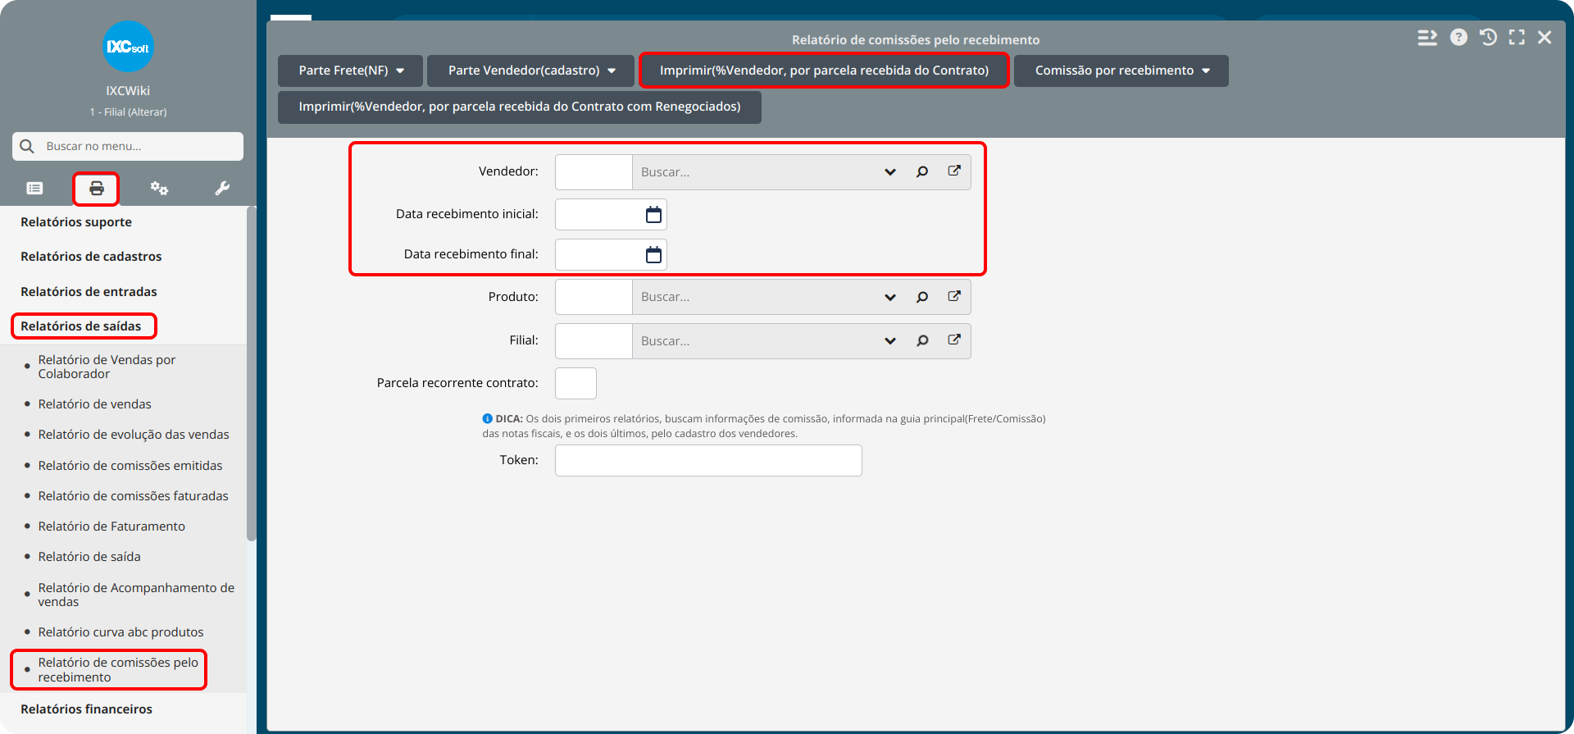The width and height of the screenshot is (1574, 734).
Task: Click the Filial ID input box
Action: [594, 340]
